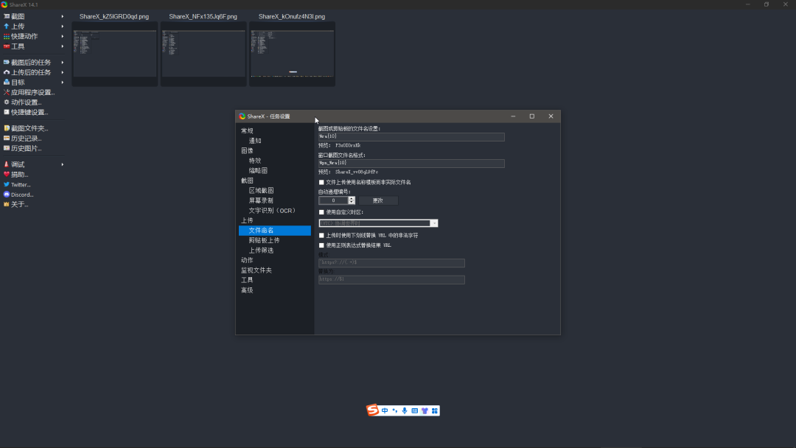796x448 pixels.
Task: Open 文字识别（OCR）settings page
Action: click(272, 210)
